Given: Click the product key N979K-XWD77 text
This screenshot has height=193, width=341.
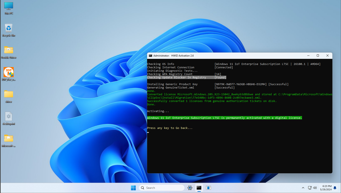Looking at the screenshot, I should tap(241, 84).
